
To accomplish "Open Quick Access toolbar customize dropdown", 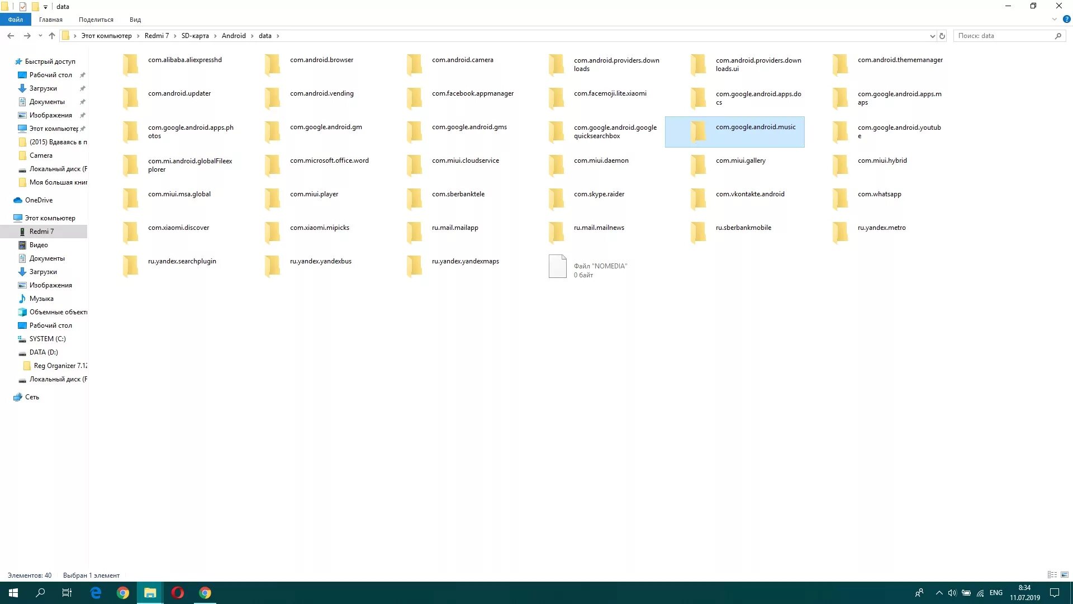I will 46,7.
